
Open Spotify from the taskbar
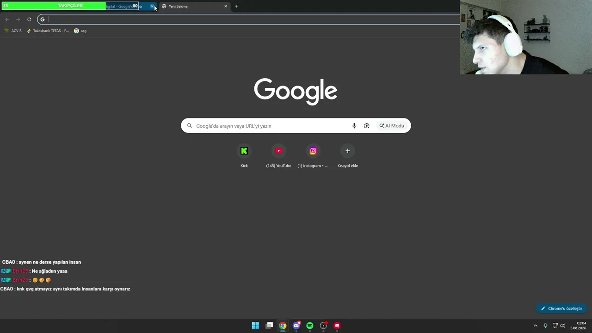point(310,326)
